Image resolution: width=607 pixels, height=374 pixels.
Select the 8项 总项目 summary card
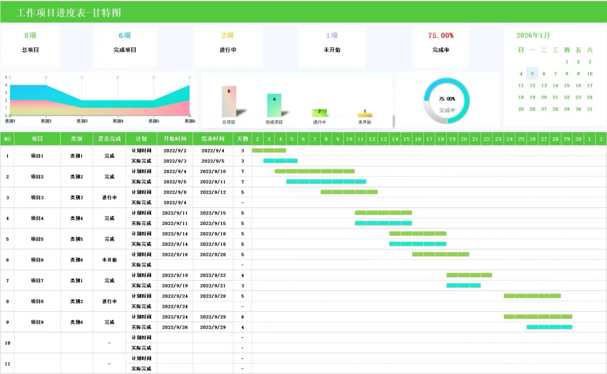click(30, 47)
